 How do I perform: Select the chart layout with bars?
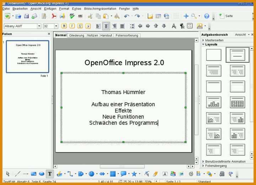tap(214, 102)
